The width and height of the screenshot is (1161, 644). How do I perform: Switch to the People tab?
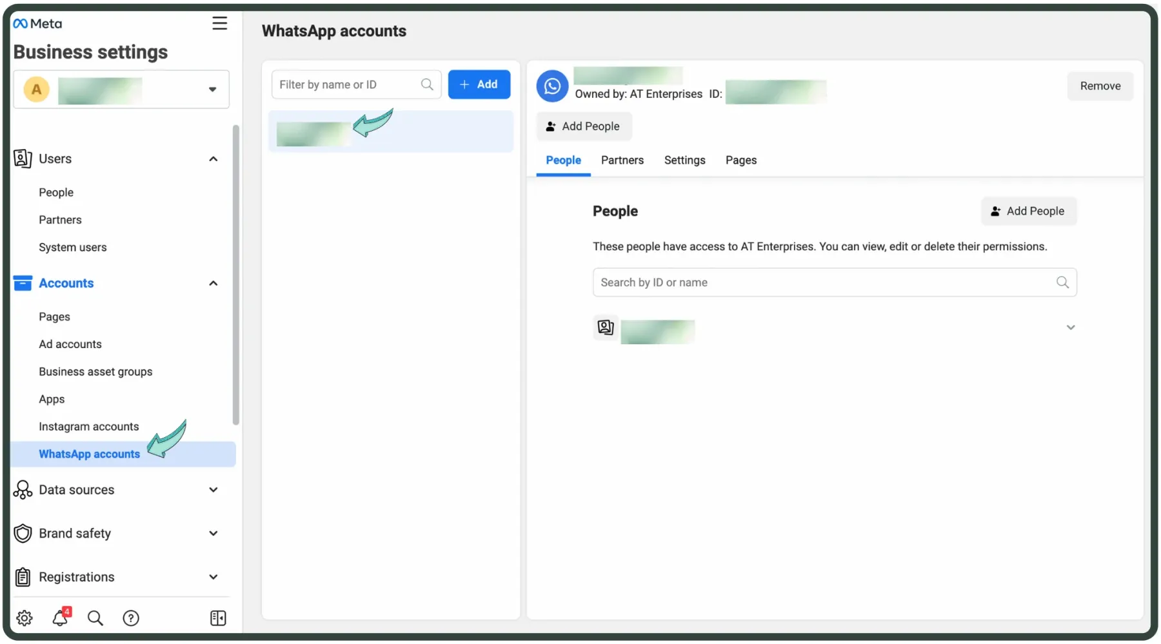click(x=563, y=160)
